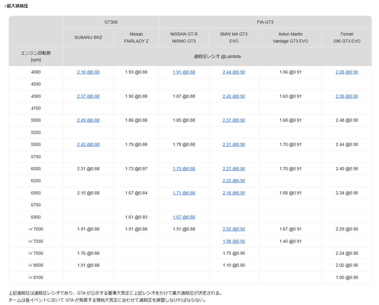
Task: Click the 2.23 @0.90 link at 6250 rpm
Action: [234, 181]
